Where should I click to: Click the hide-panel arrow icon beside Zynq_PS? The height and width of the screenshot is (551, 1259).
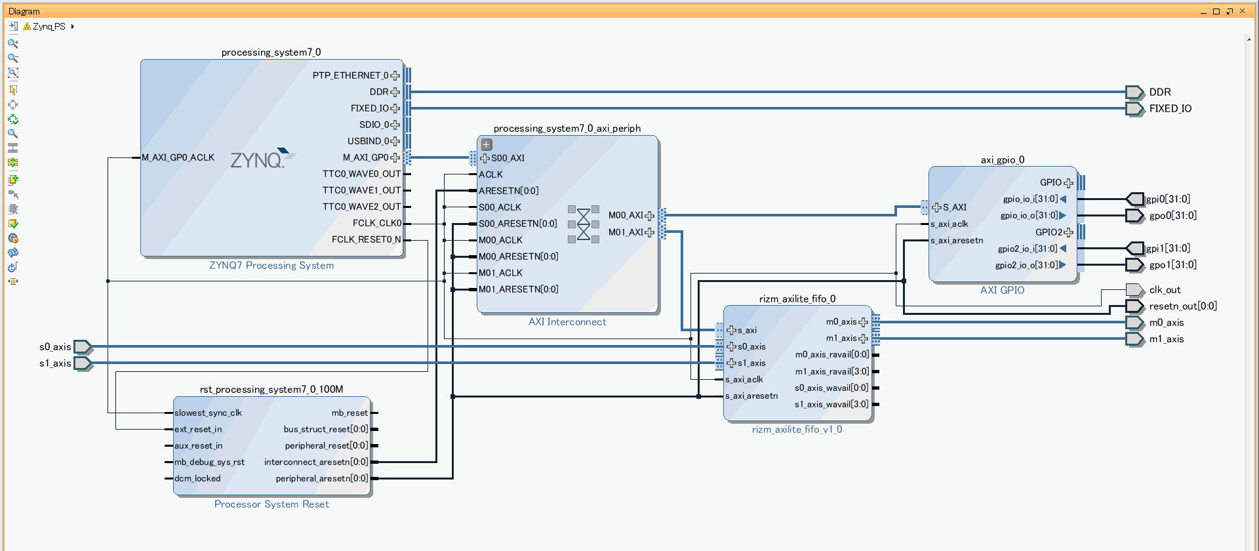click(x=12, y=26)
